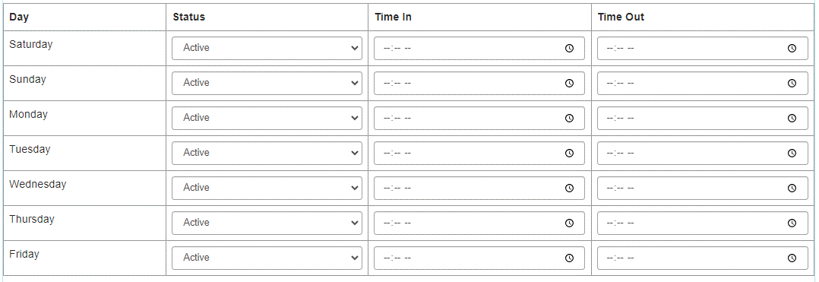Expand Sunday Status Active dropdown

click(x=267, y=83)
